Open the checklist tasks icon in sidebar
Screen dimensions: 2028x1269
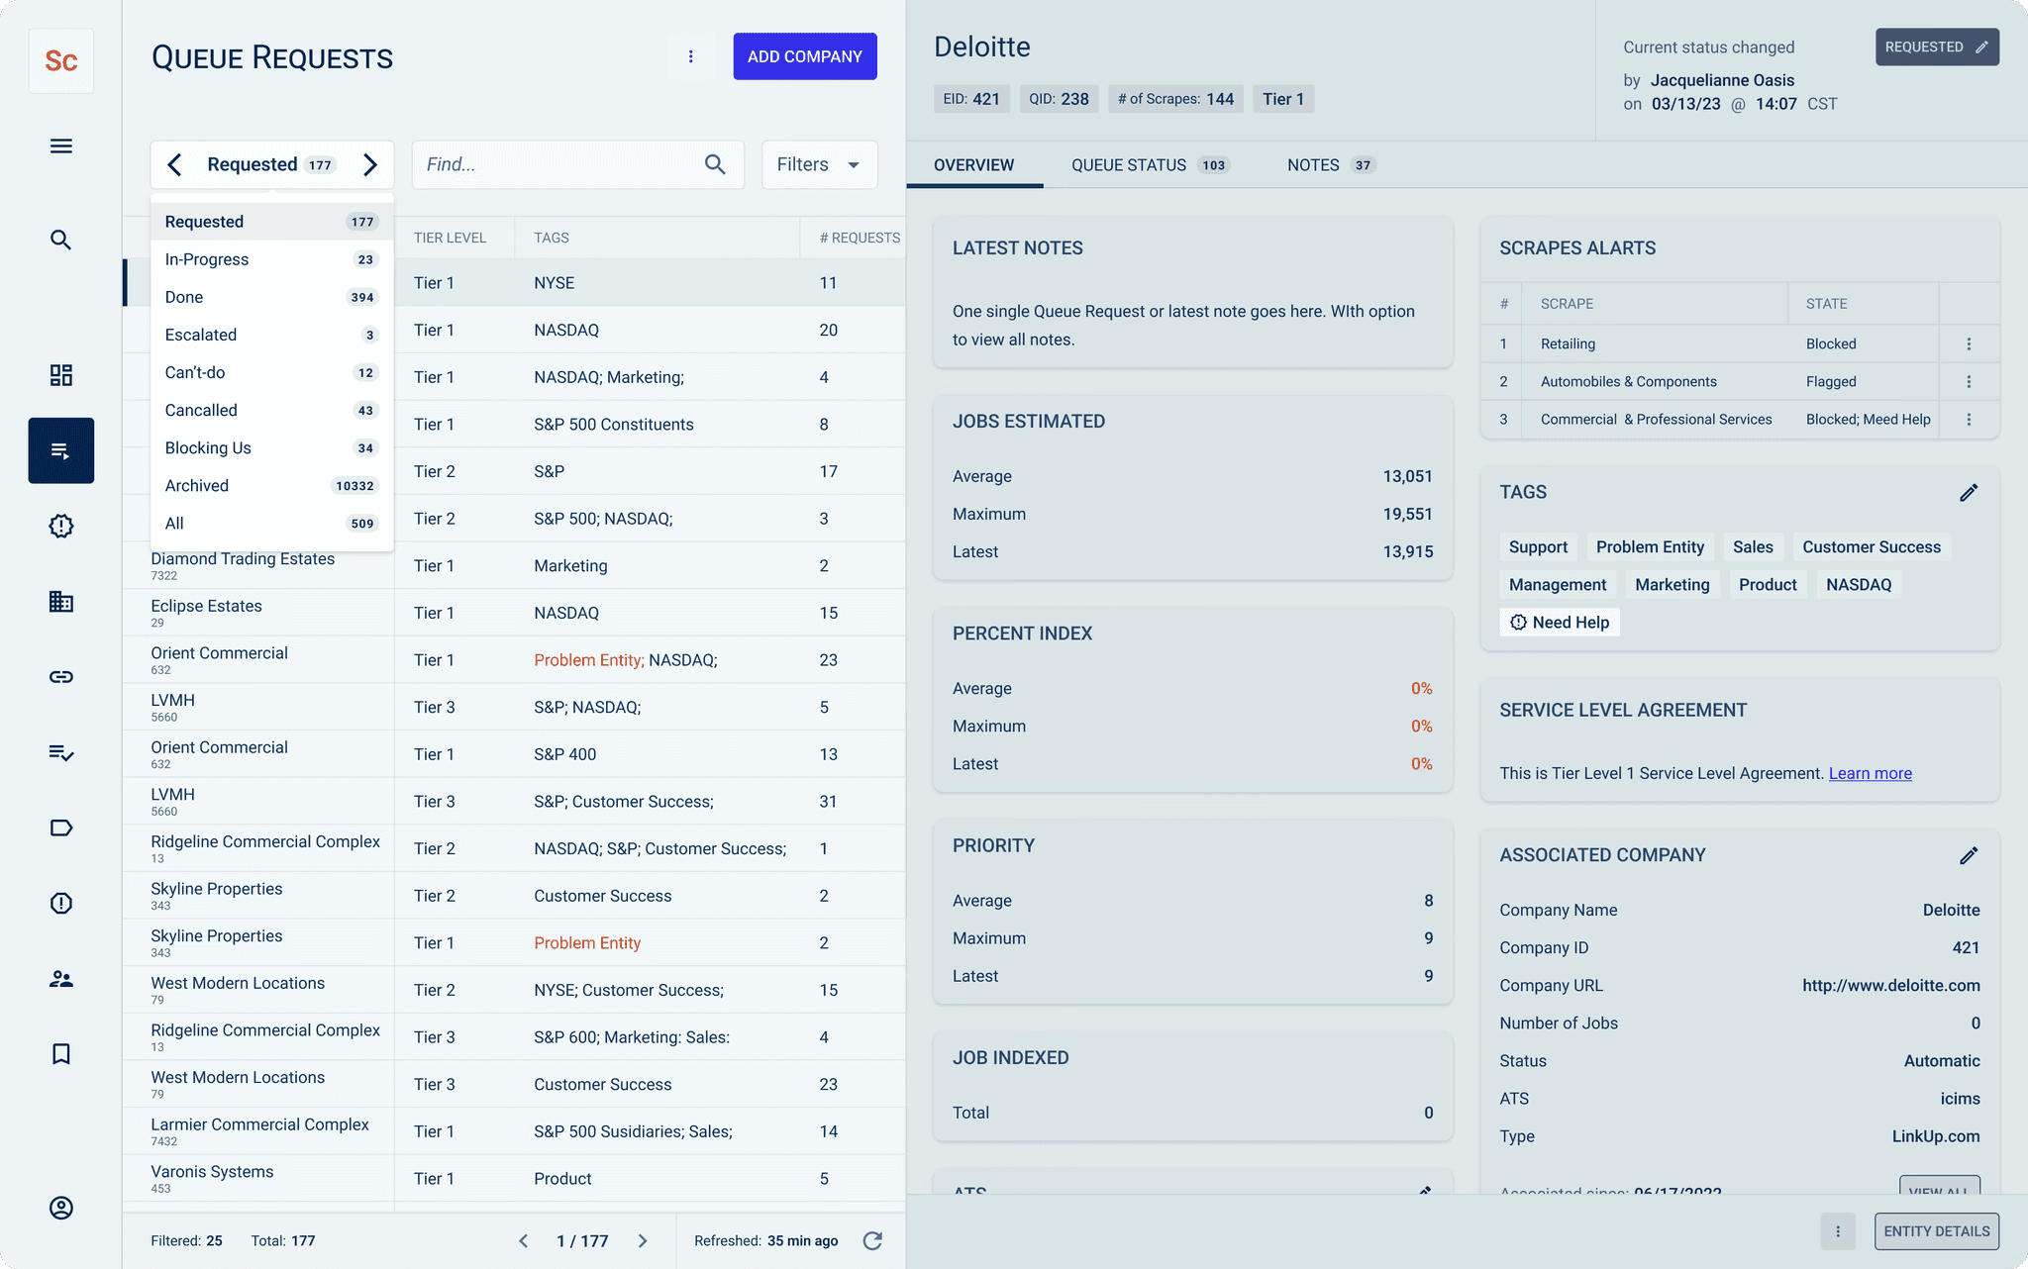pyautogui.click(x=61, y=752)
